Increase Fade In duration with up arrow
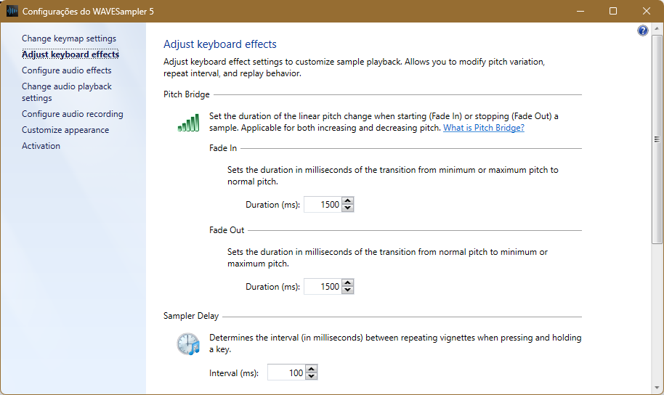The image size is (664, 395). (348, 201)
